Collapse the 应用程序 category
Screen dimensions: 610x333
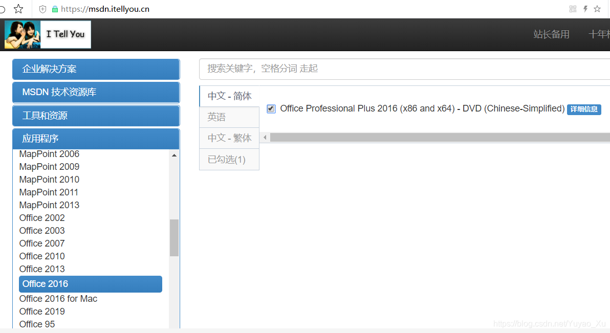[x=96, y=139]
